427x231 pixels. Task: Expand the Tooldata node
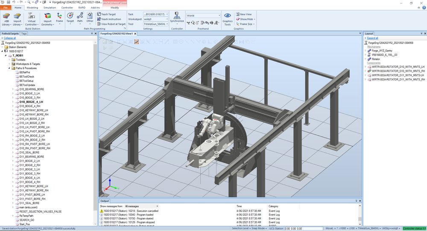tap(9, 60)
